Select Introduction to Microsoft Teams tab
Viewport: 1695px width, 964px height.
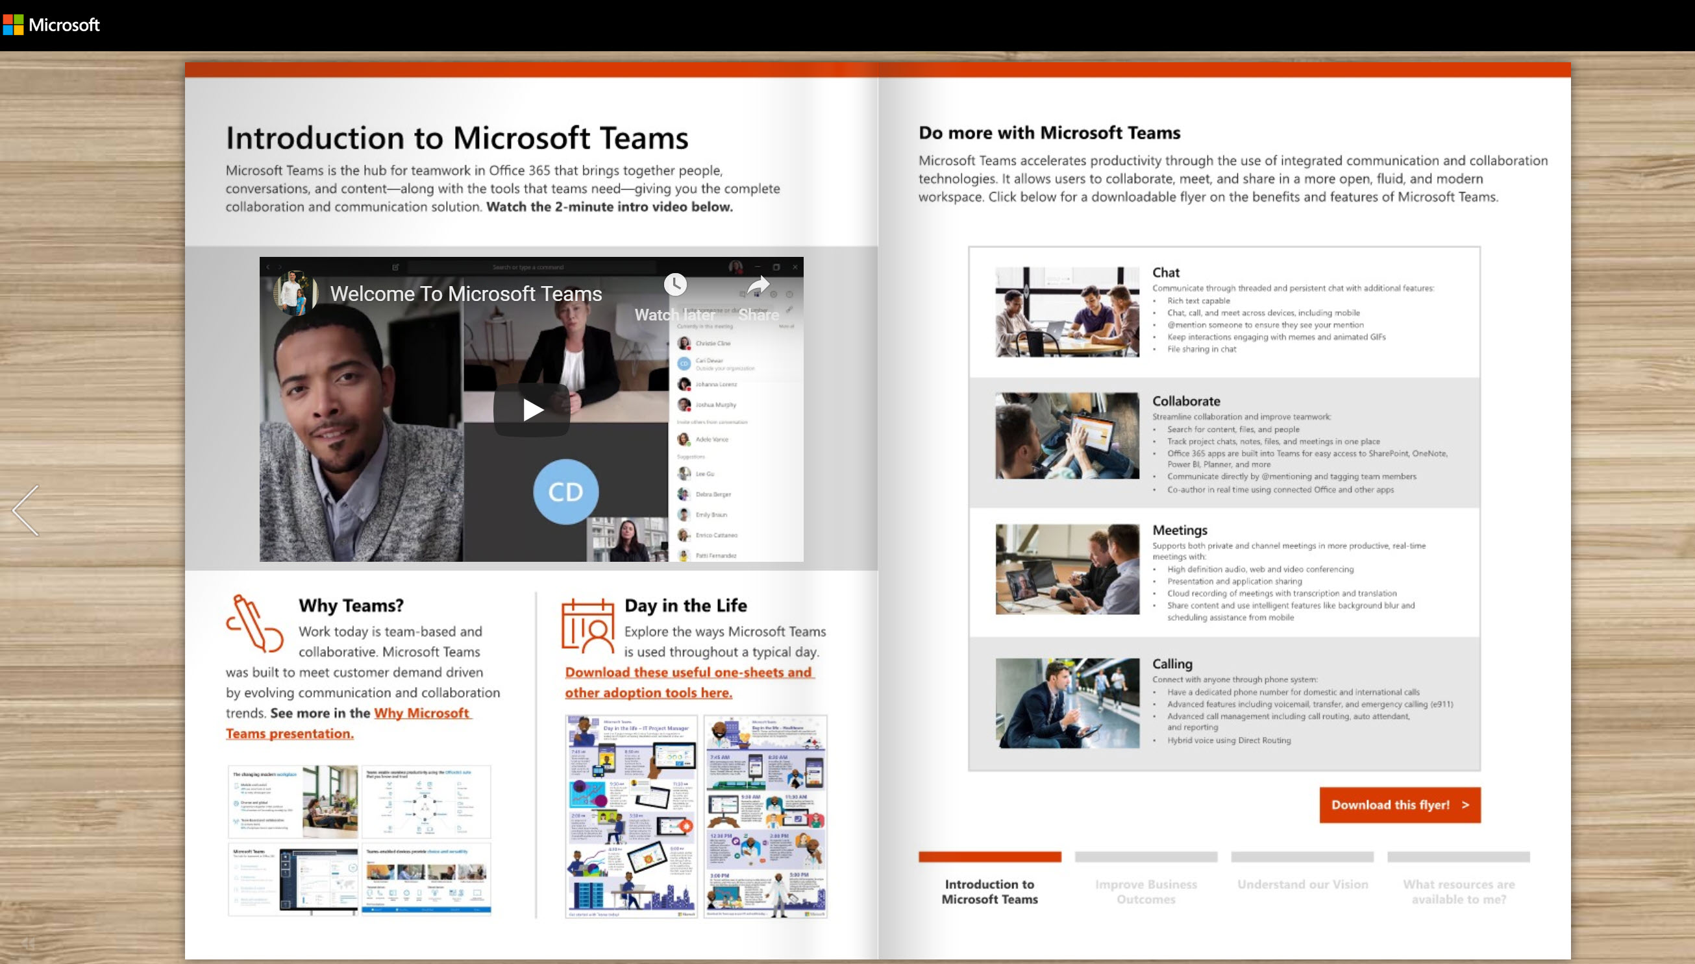coord(989,891)
